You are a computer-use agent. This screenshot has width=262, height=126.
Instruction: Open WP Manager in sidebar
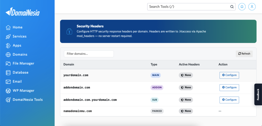23,91
